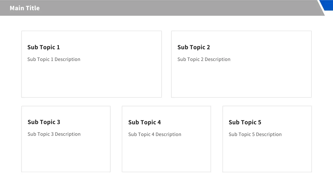Select the Sub Topic 4 heading

[144, 122]
